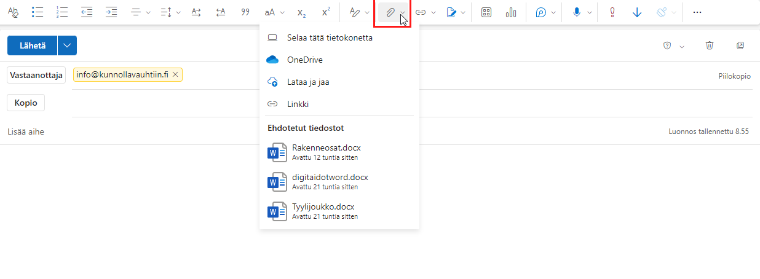The width and height of the screenshot is (760, 279).
Task: Click Ehdotetut tiedostot heading
Action: [306, 128]
